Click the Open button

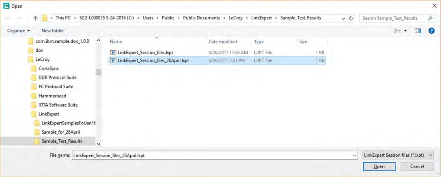click(x=379, y=166)
